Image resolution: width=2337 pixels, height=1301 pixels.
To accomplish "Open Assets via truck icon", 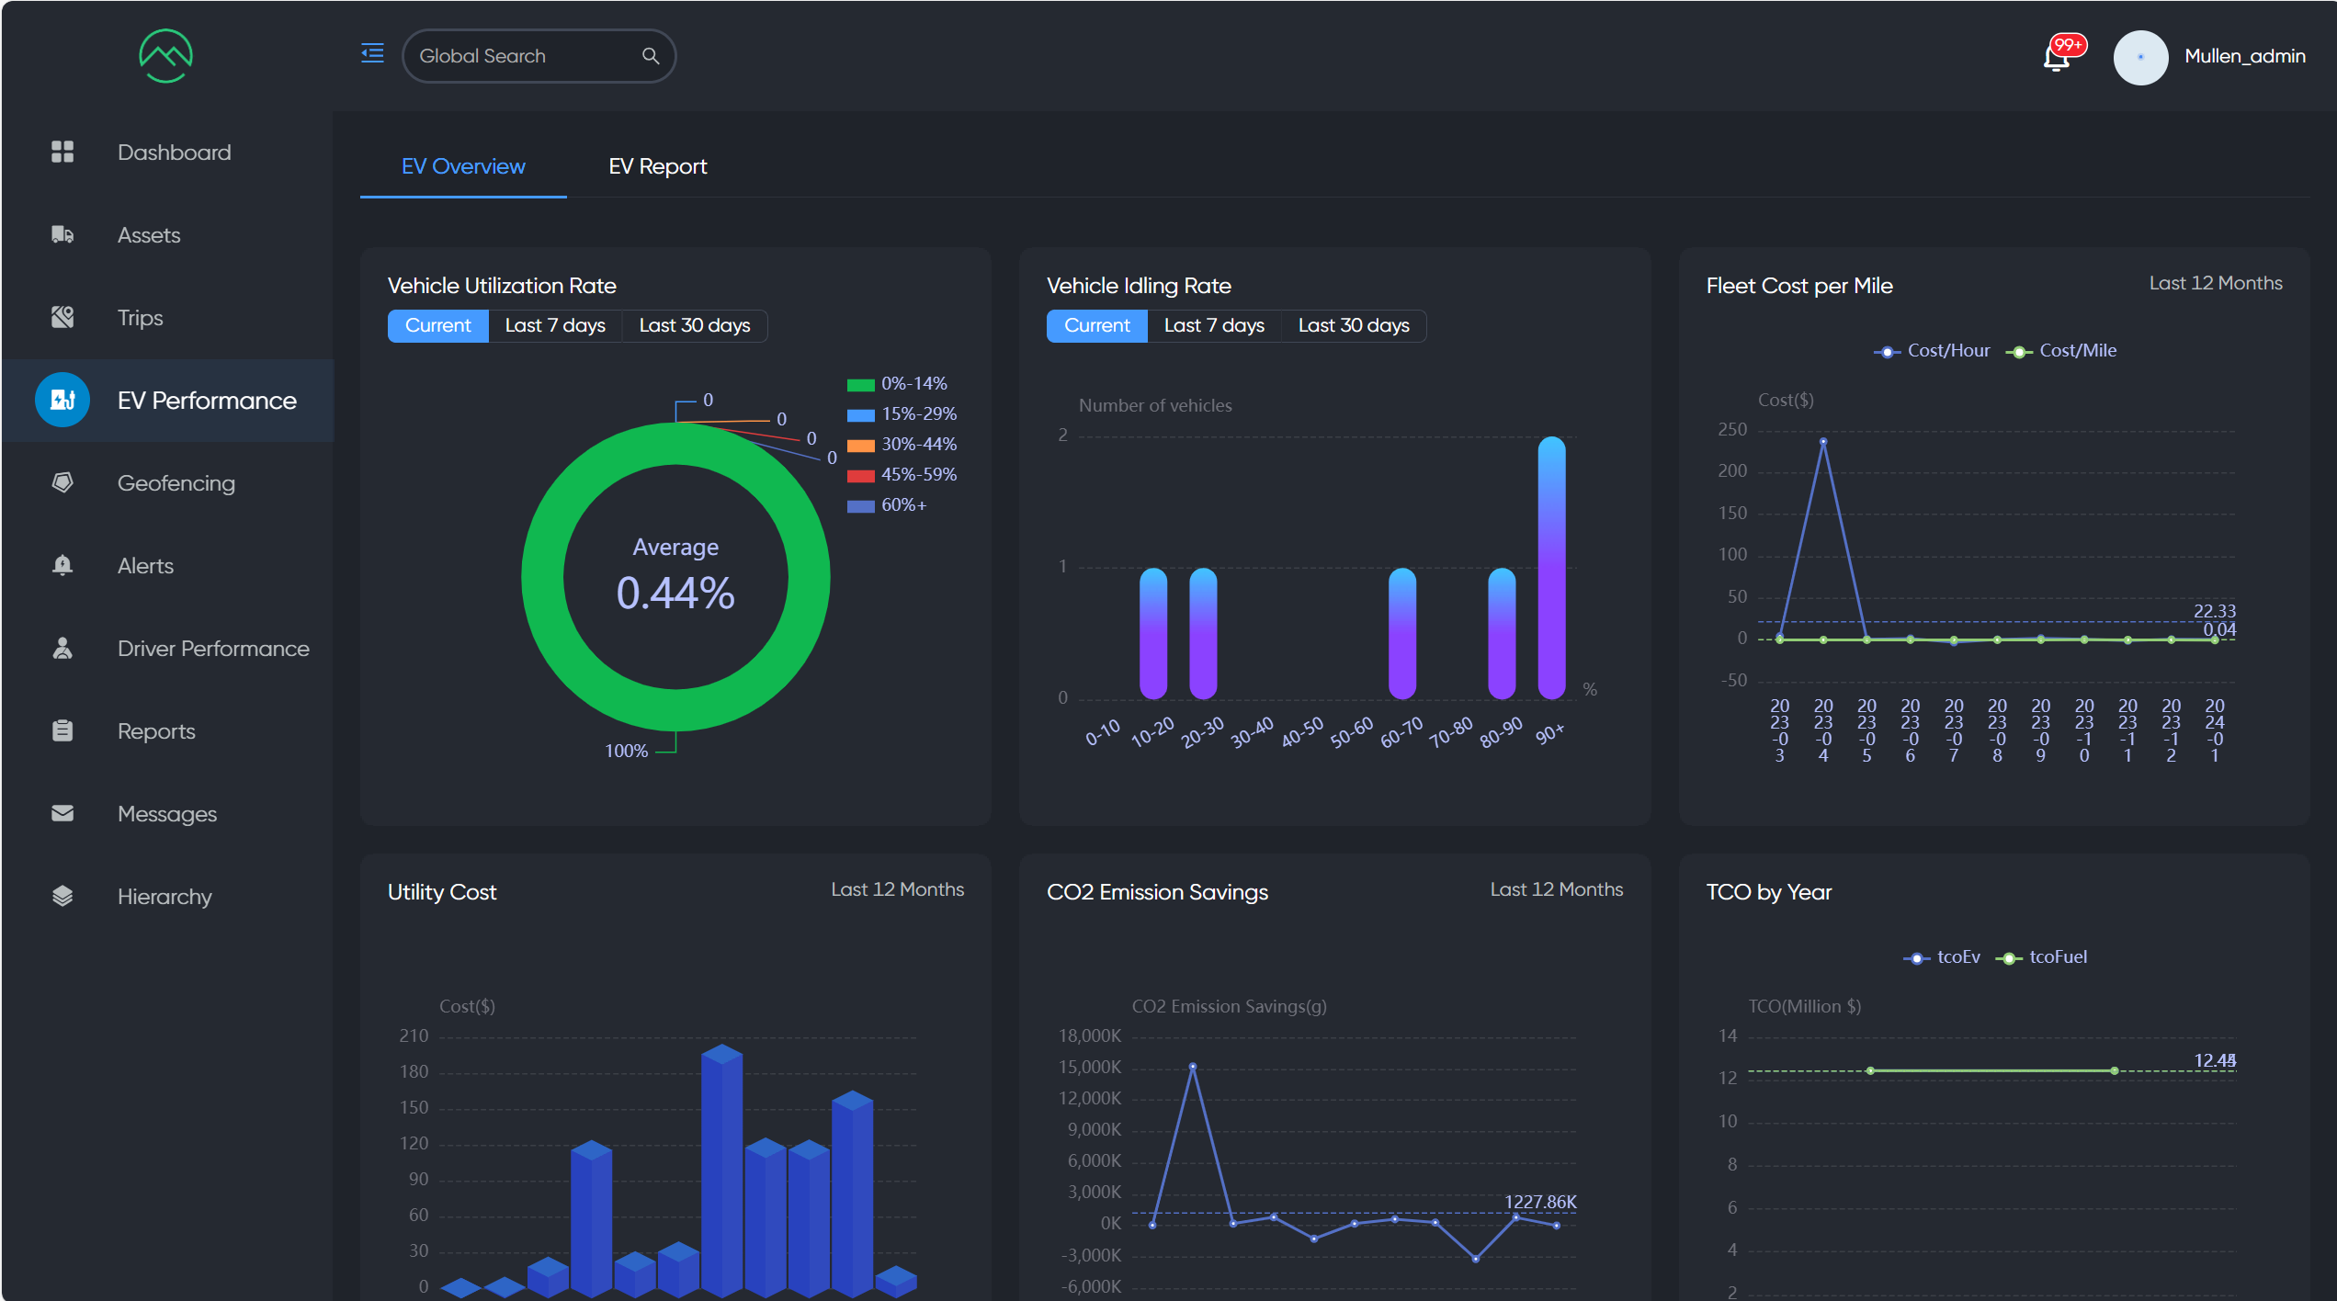I will pyautogui.click(x=62, y=234).
